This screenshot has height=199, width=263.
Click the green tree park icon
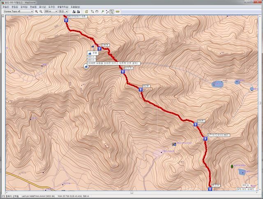[x=232, y=166]
